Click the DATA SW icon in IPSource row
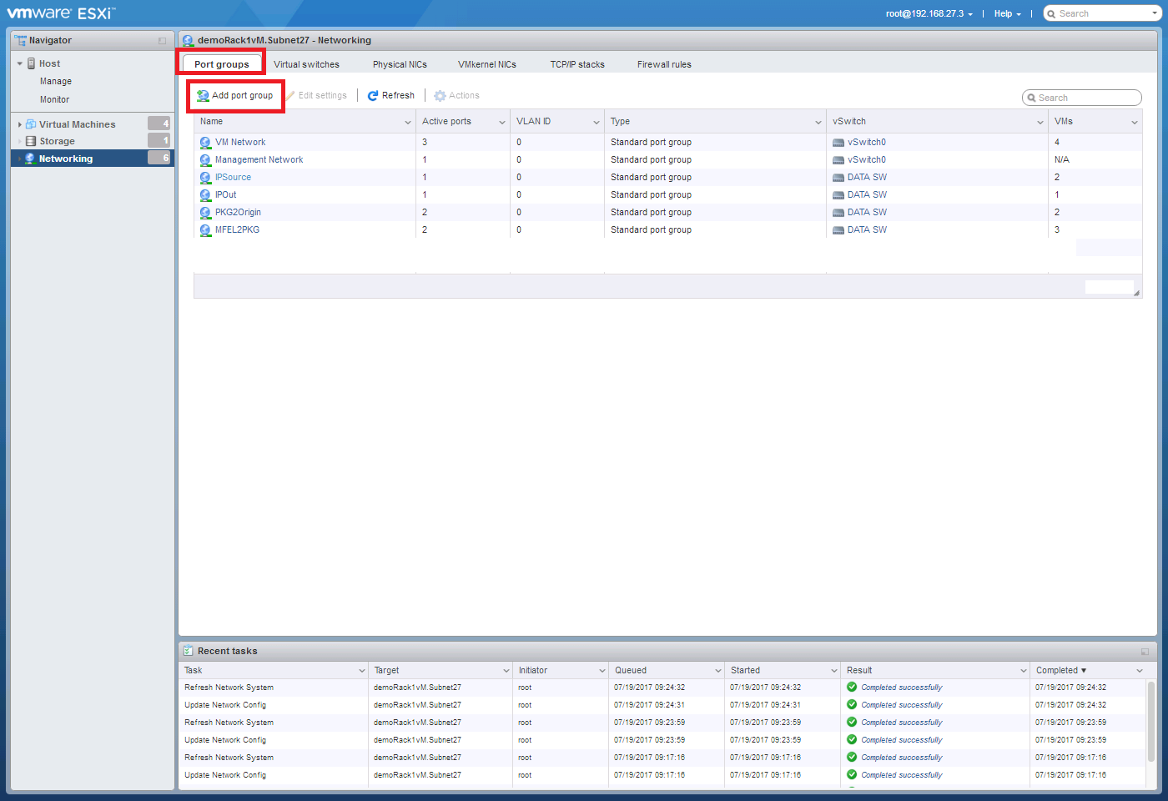 tap(838, 178)
